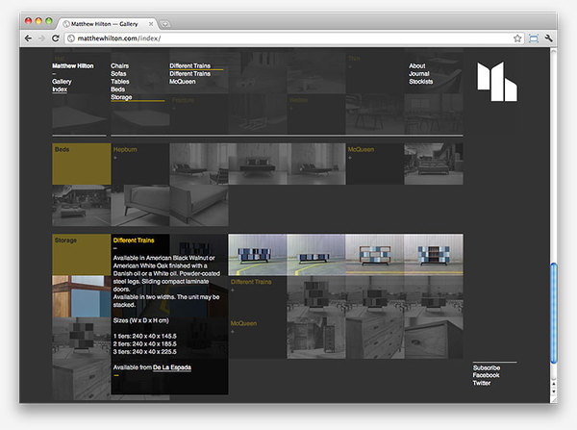Screen dimensions: 577x430
Task: Click the yellow Storage section tile
Action: [82, 254]
